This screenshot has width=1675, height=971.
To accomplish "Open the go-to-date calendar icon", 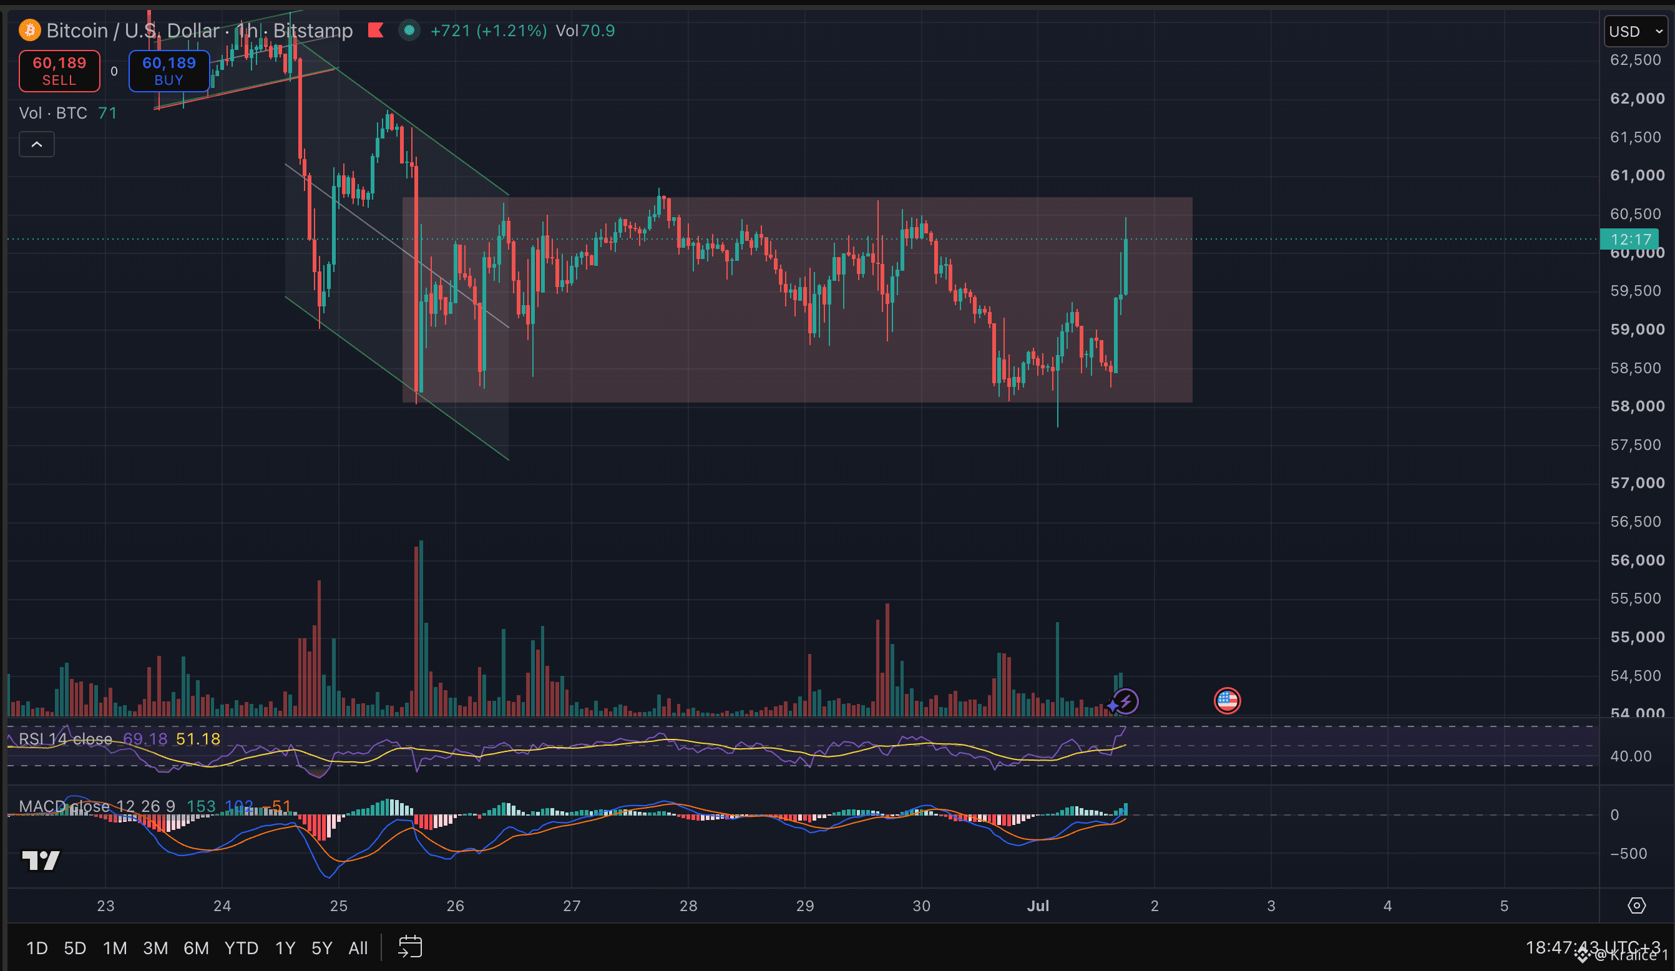I will (410, 947).
